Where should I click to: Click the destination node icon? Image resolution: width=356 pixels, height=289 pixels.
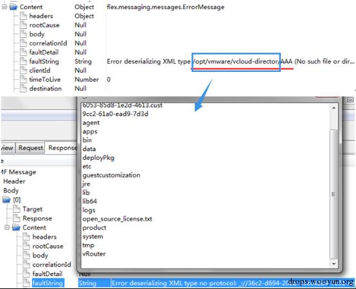click(23, 88)
